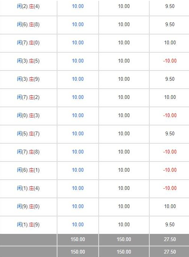This screenshot has width=189, height=257.
Task: Click red -10.00 in 闲(0) 庄(3) row
Action: point(170,115)
